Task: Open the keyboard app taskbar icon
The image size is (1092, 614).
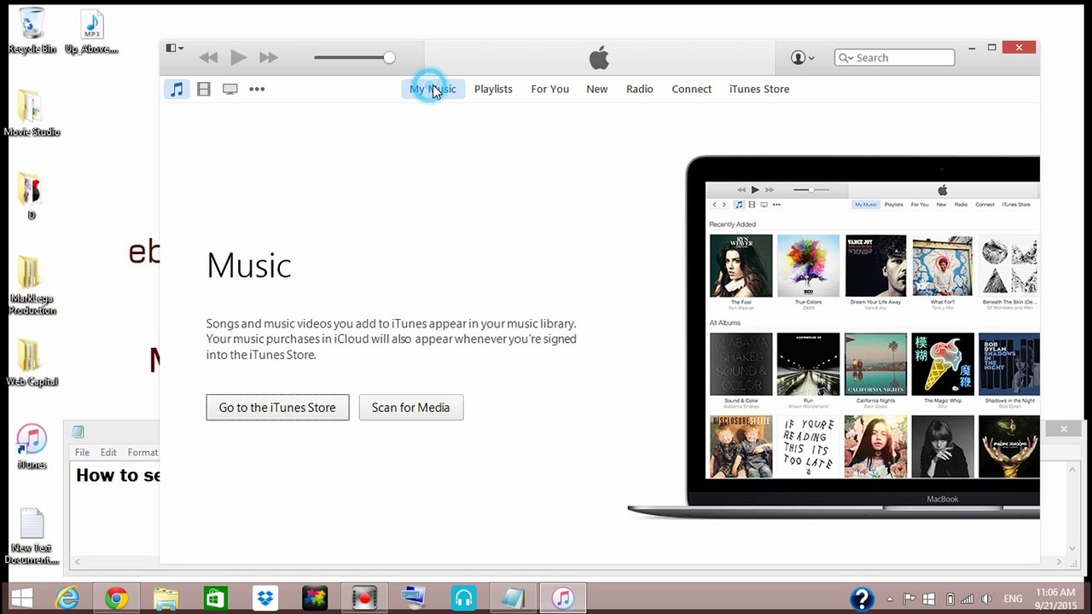Action: click(414, 599)
